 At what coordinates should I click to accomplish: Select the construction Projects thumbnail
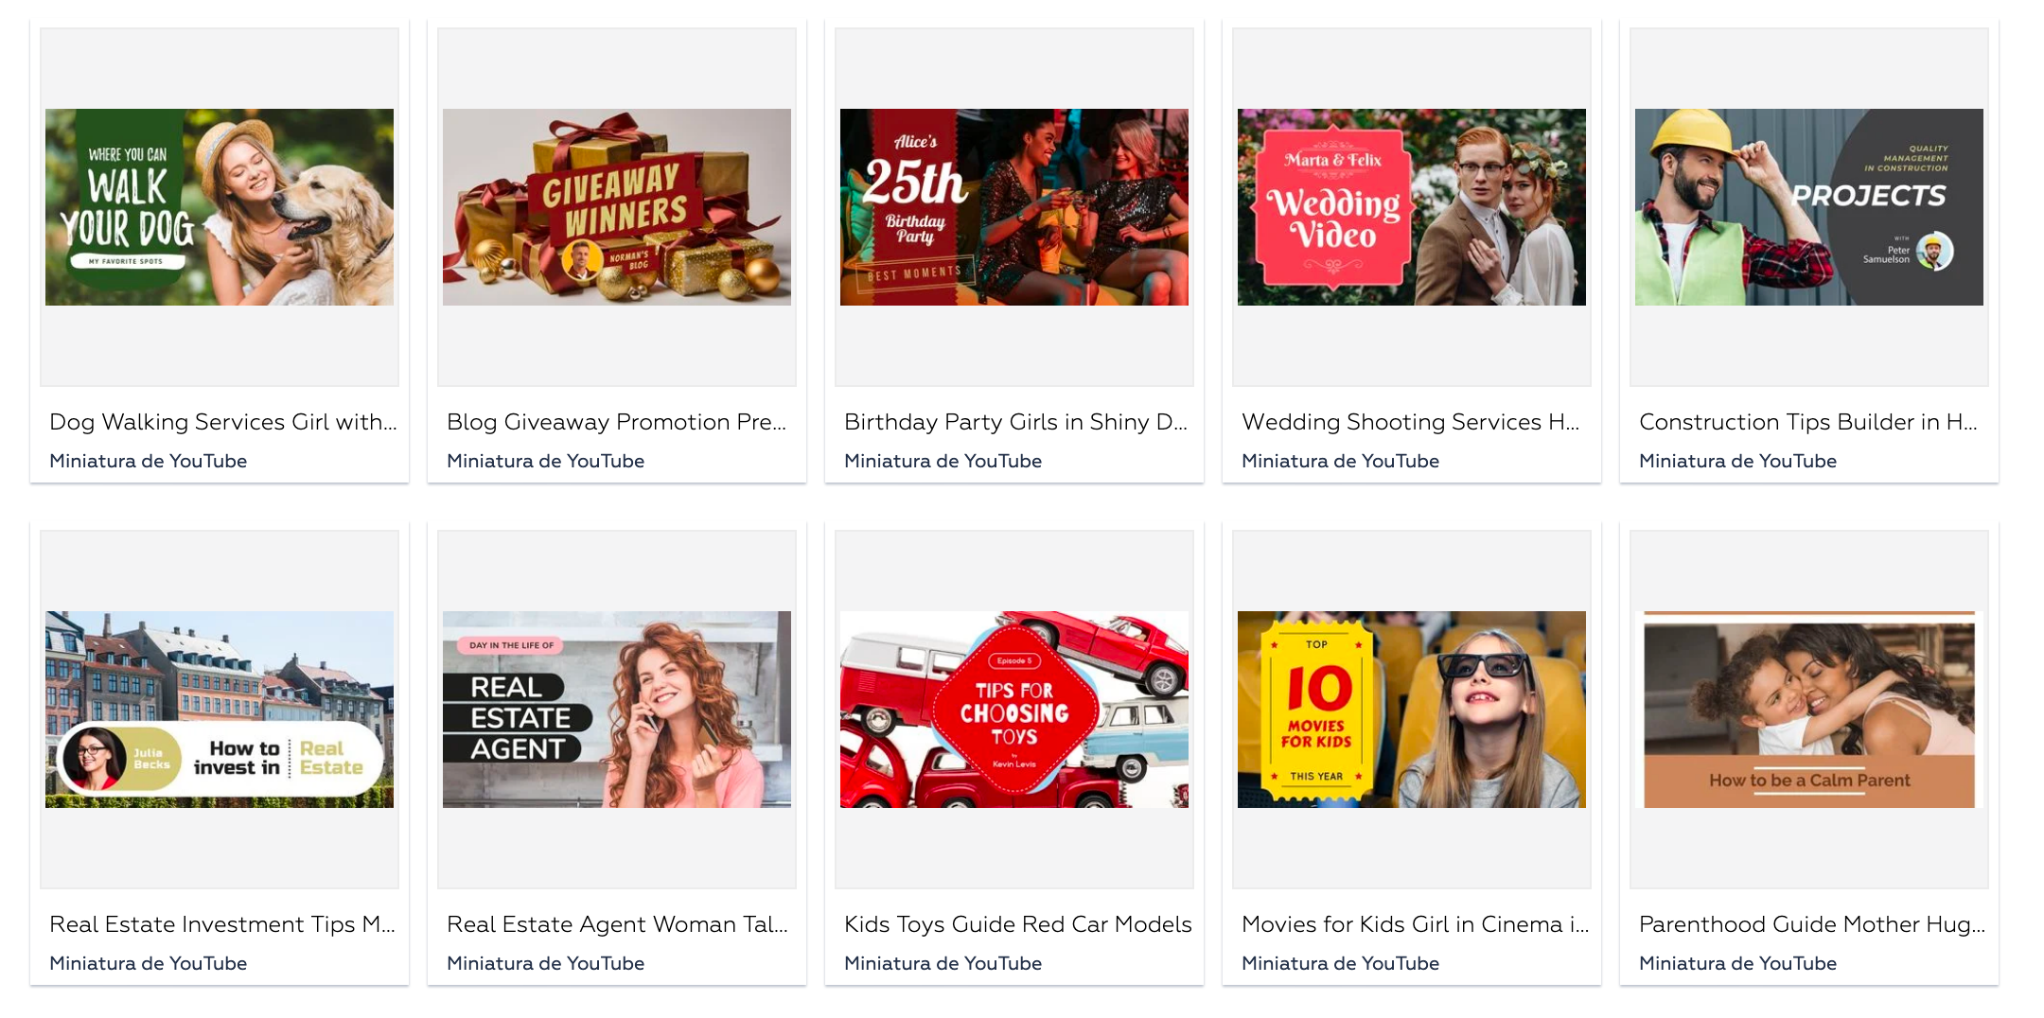coord(1809,207)
